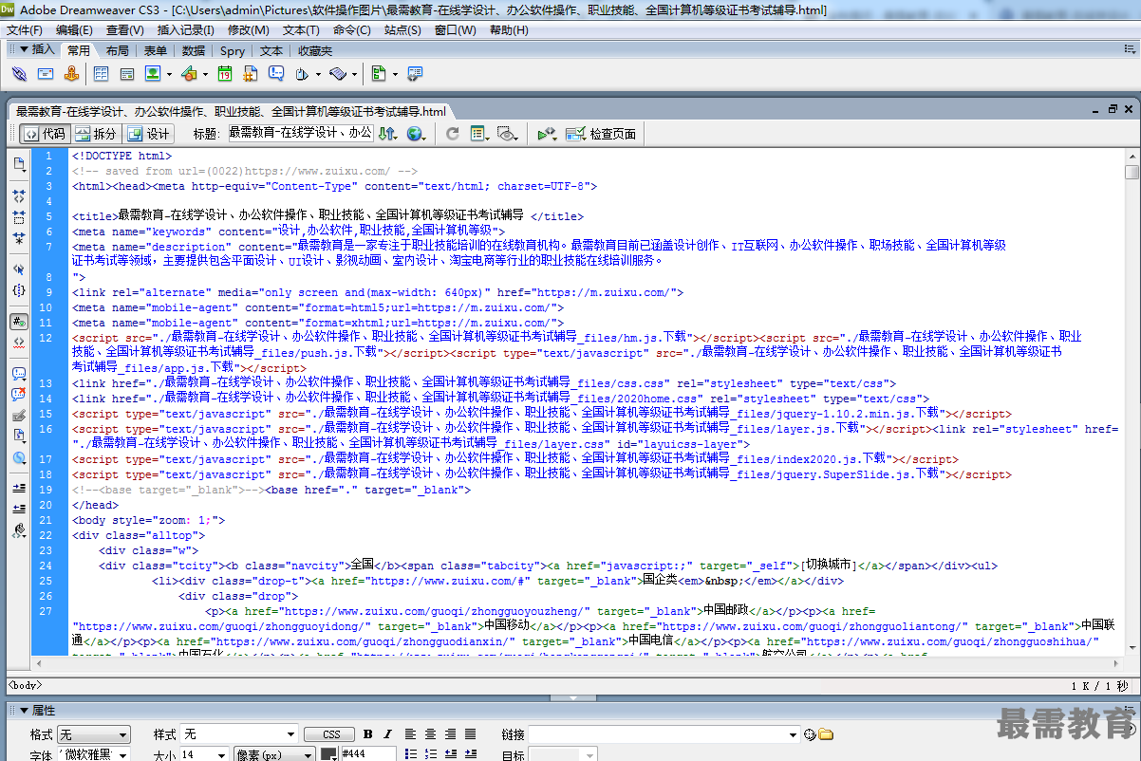Click the file management icon

point(387,134)
